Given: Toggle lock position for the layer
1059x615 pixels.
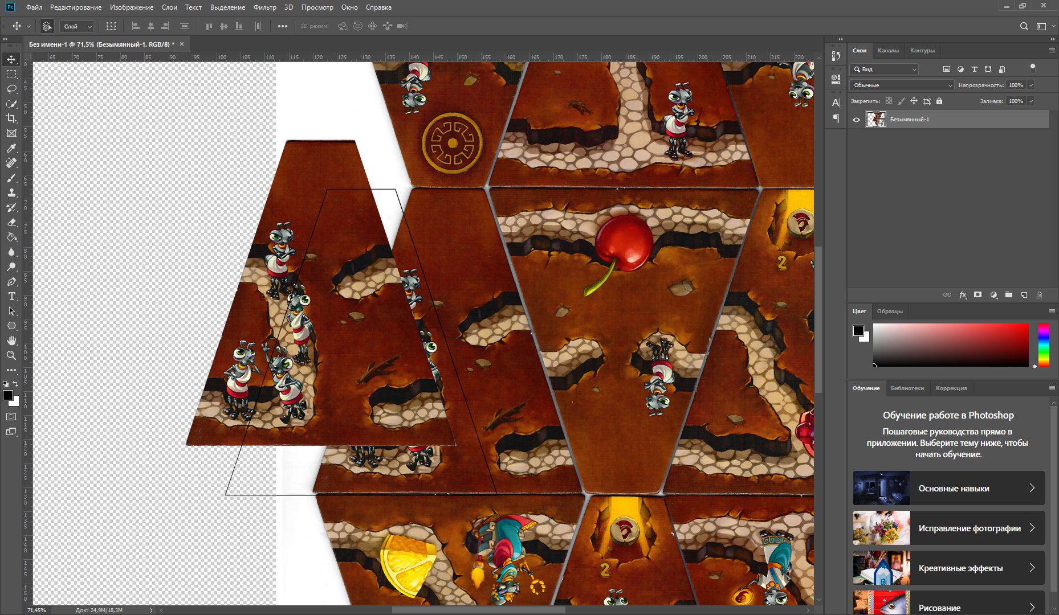Looking at the screenshot, I should [914, 101].
